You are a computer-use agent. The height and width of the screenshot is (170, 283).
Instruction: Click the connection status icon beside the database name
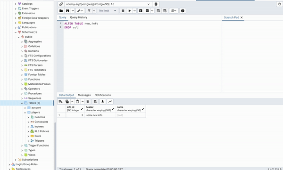pos(61,4)
